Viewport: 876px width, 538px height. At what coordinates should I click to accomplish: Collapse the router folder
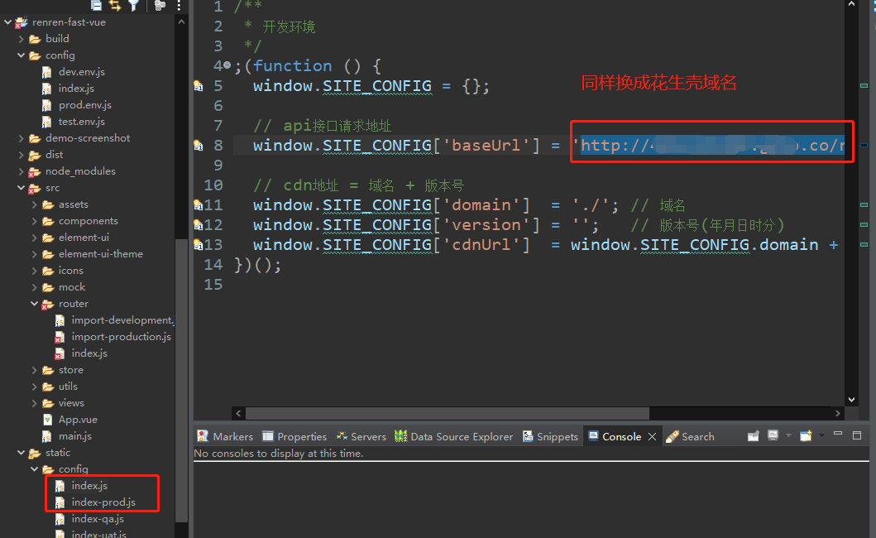[x=35, y=304]
